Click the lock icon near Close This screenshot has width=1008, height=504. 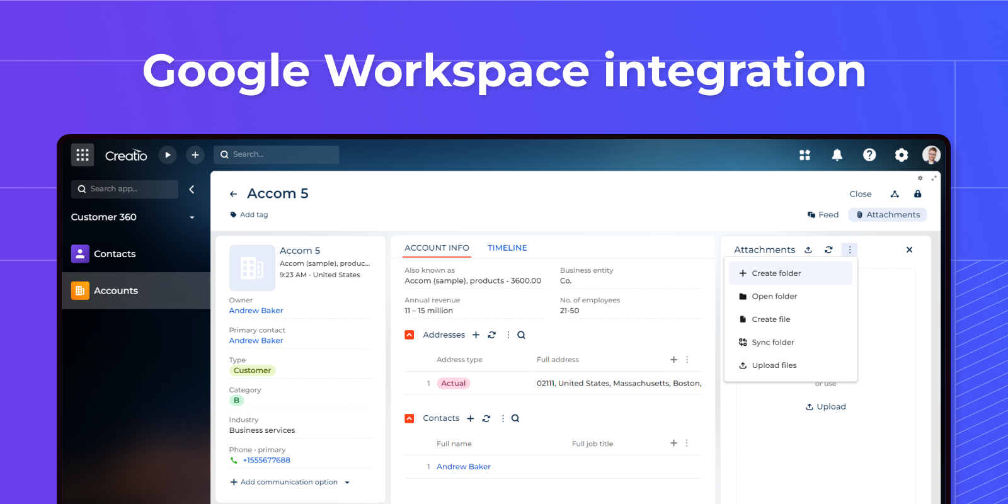[x=917, y=194]
